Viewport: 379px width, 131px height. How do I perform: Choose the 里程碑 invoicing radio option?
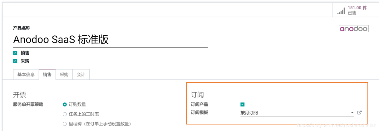[65, 124]
